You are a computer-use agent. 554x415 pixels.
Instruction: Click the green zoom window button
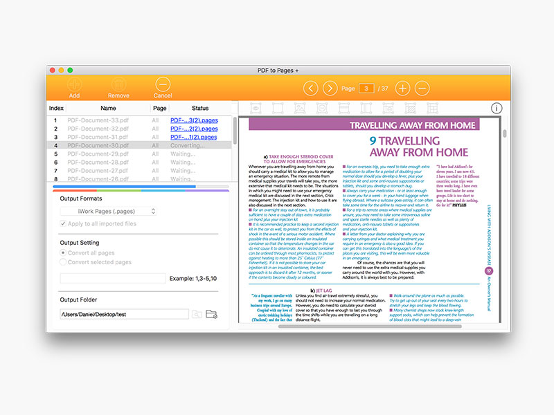71,71
